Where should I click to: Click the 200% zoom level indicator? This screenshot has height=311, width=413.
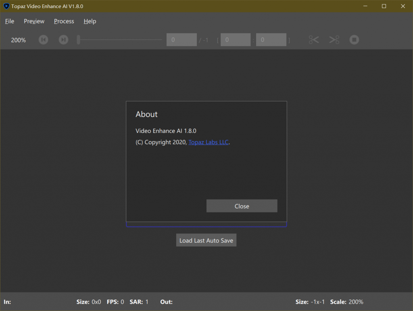pos(18,40)
